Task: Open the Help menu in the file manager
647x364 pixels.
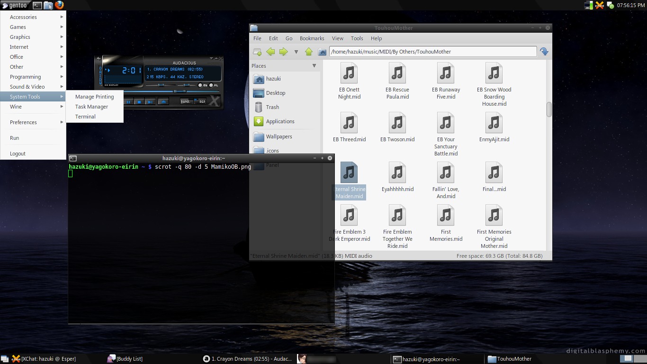Action: click(376, 38)
